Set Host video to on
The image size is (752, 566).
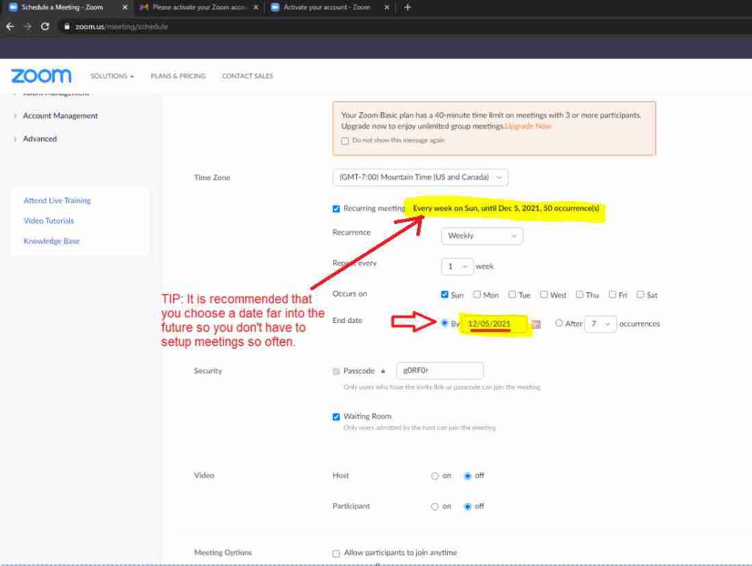tap(435, 476)
